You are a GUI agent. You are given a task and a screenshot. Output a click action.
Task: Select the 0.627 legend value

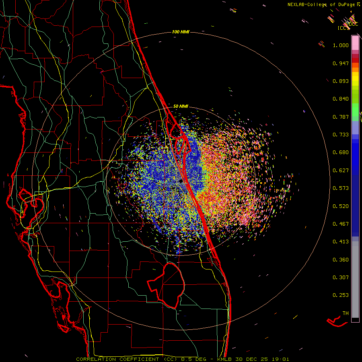(341, 171)
